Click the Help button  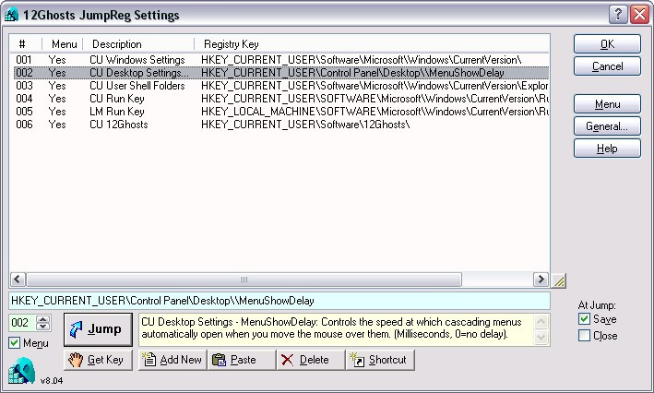pos(607,149)
